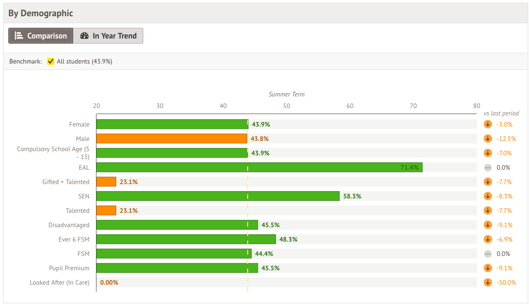Click the down-arrow trend icon for Male

point(487,139)
